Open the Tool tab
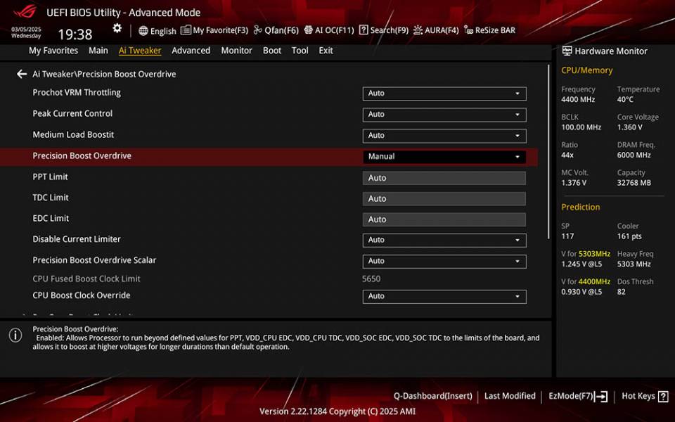Screen dimensions: 675x422 tap(300, 51)
